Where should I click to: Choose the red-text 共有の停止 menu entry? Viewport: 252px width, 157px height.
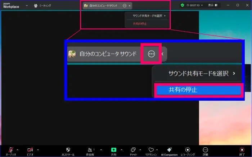coord(148,24)
